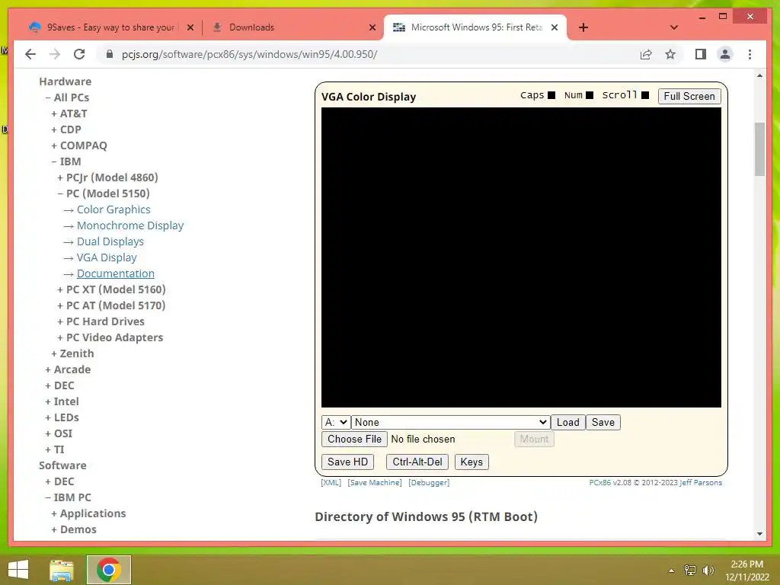780x585 pixels.
Task: Show hidden system tray icons
Action: [x=671, y=570]
